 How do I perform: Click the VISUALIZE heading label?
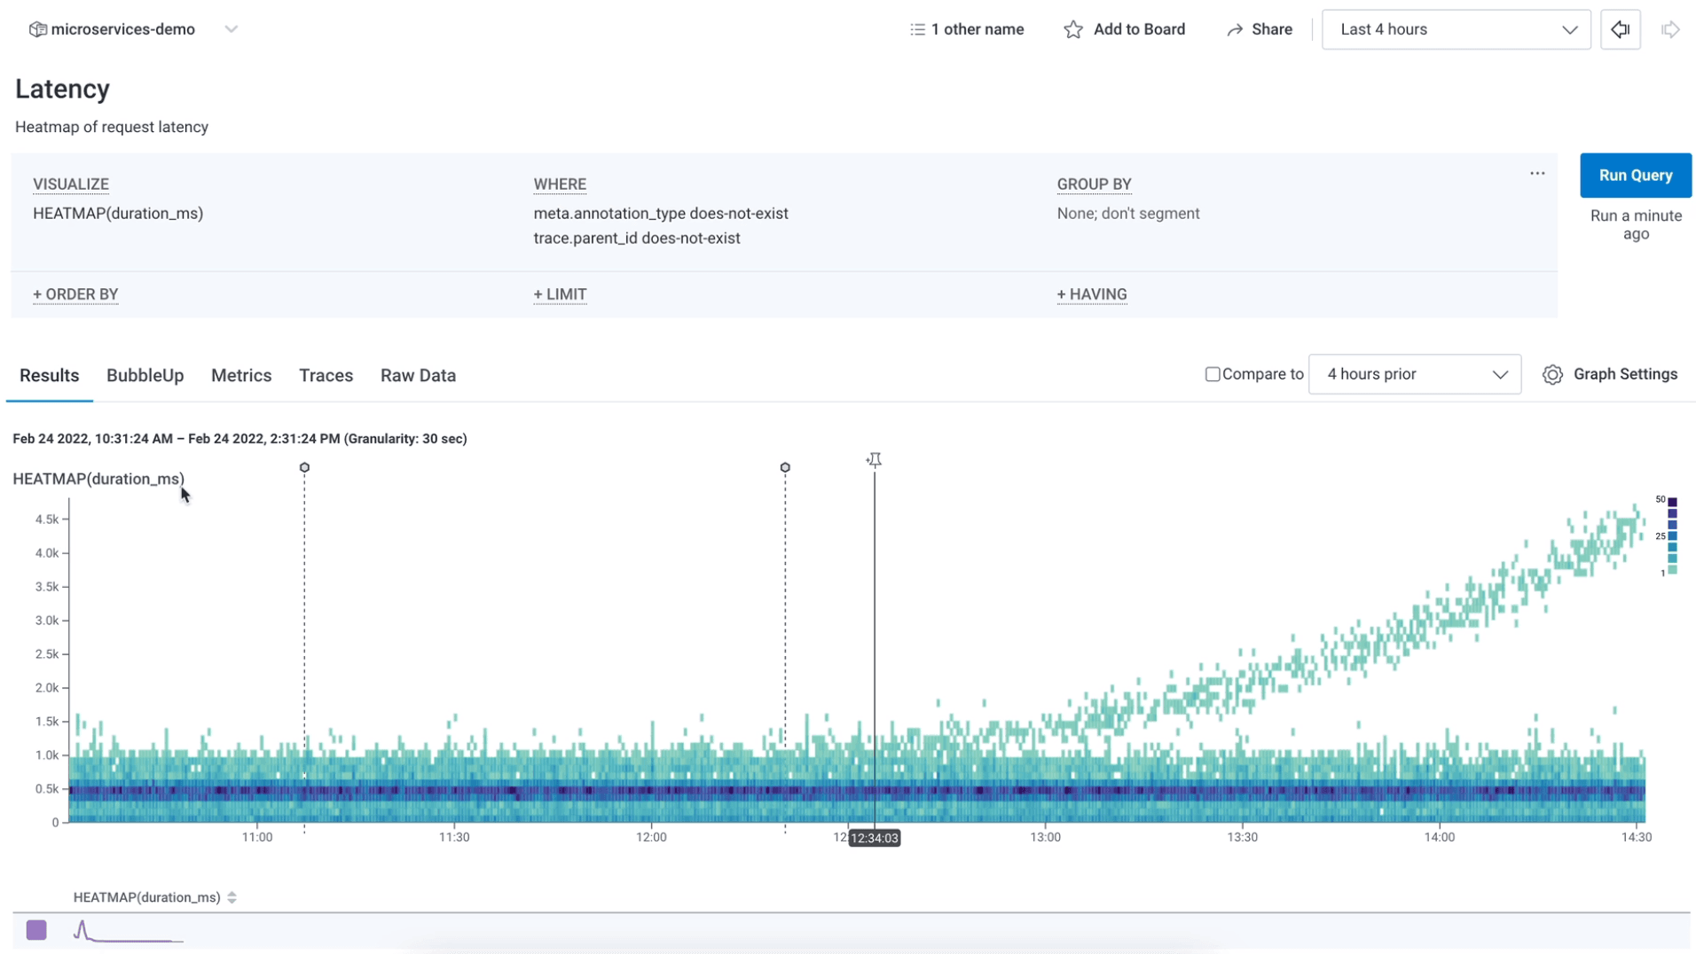tap(71, 184)
